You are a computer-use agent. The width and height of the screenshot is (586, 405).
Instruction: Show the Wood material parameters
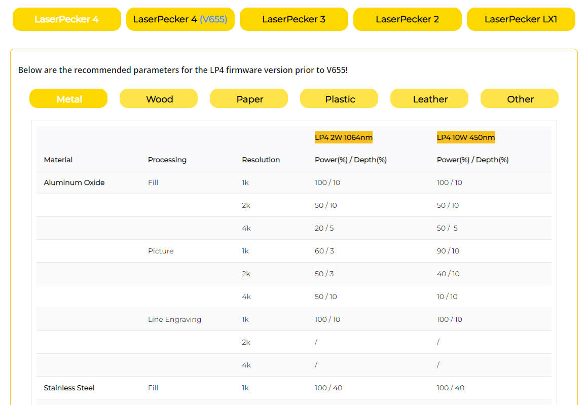159,99
